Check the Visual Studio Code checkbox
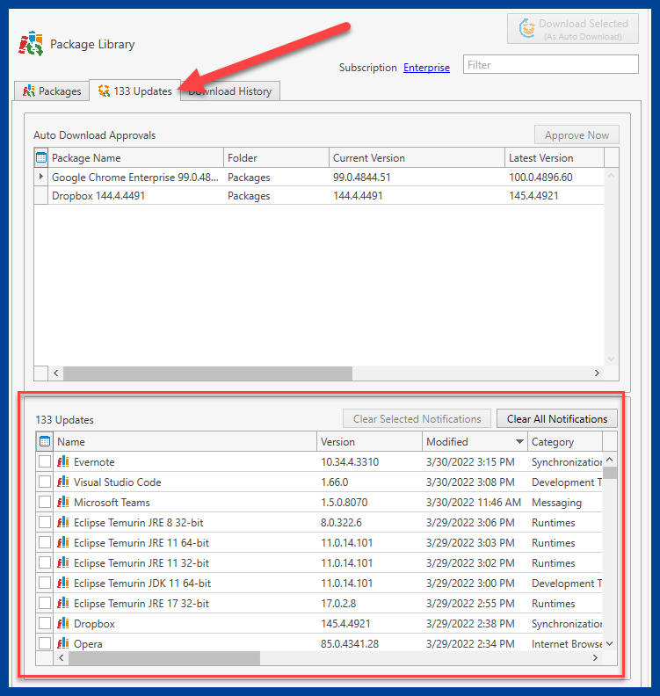The height and width of the screenshot is (696, 660). click(45, 482)
